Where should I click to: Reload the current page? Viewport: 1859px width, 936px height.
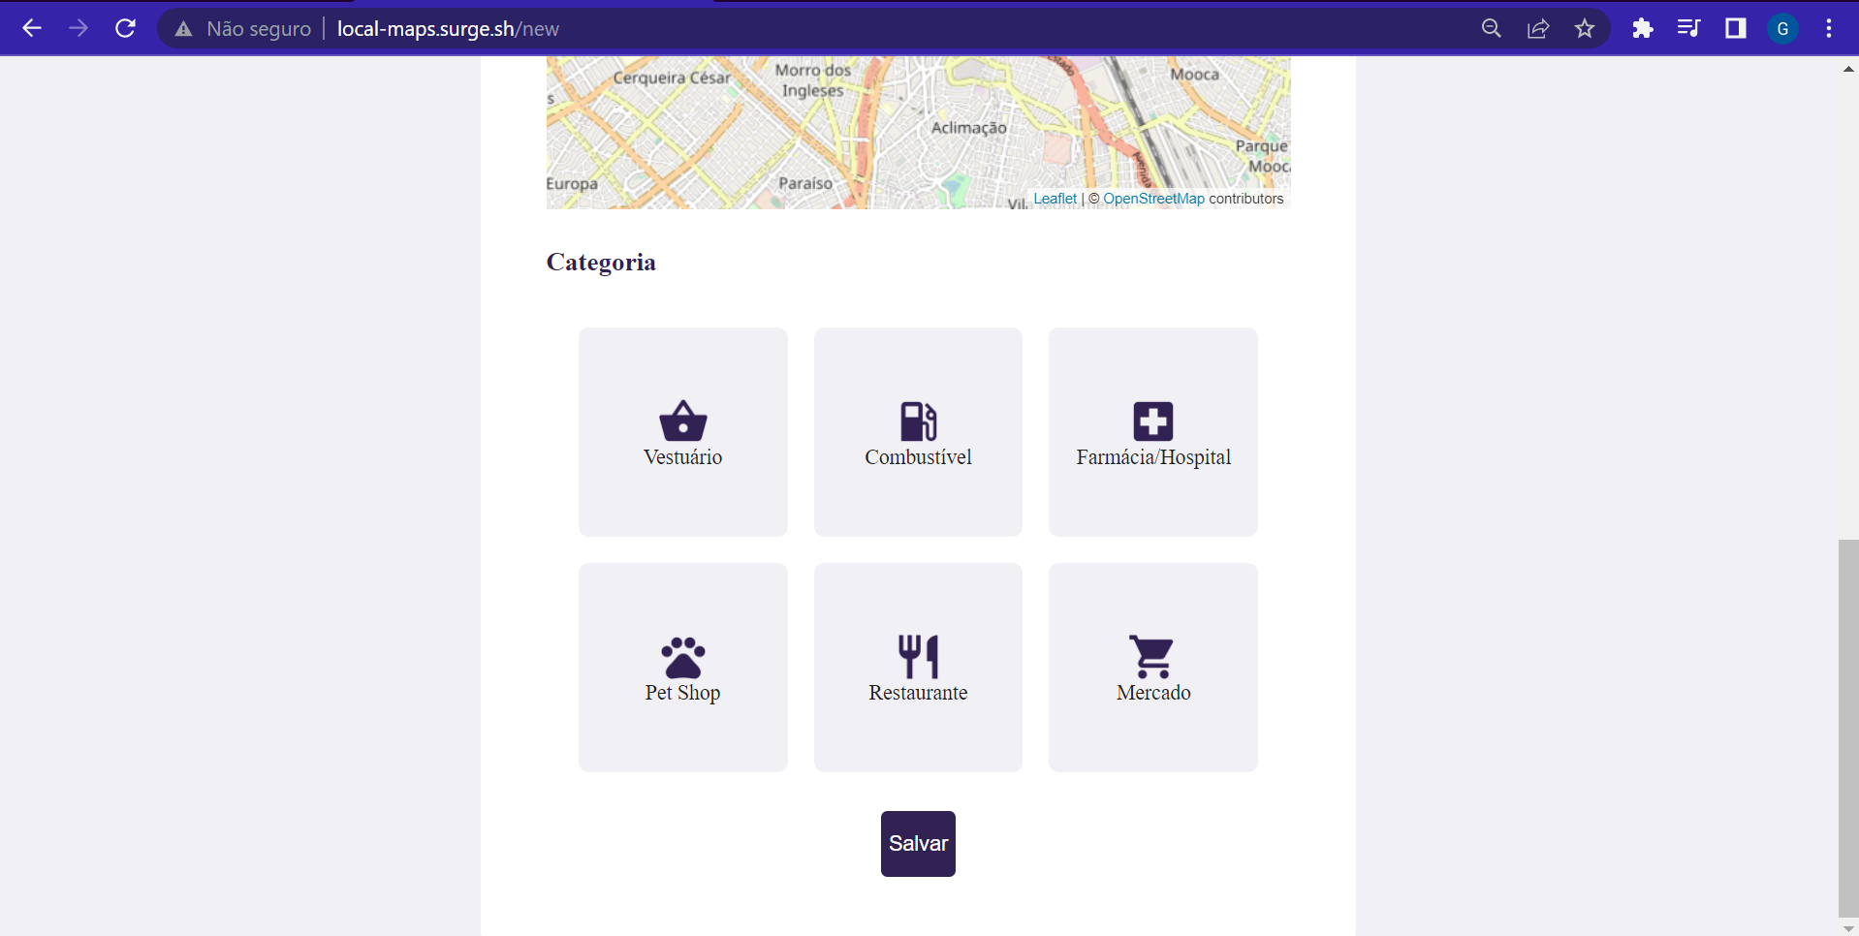[x=125, y=28]
